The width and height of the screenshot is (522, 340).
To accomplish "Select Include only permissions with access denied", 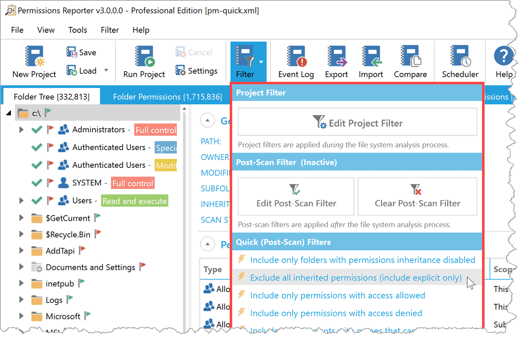I will coord(336,313).
